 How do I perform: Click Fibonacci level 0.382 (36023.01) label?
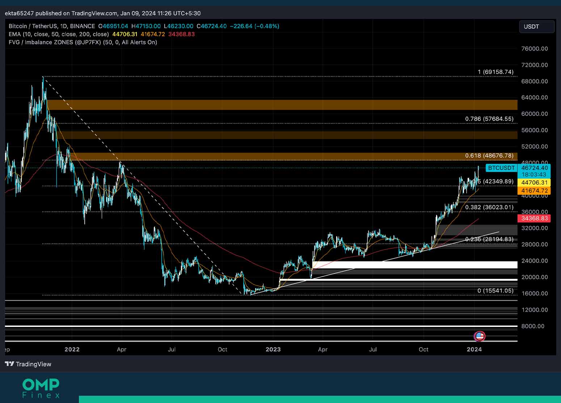point(489,207)
